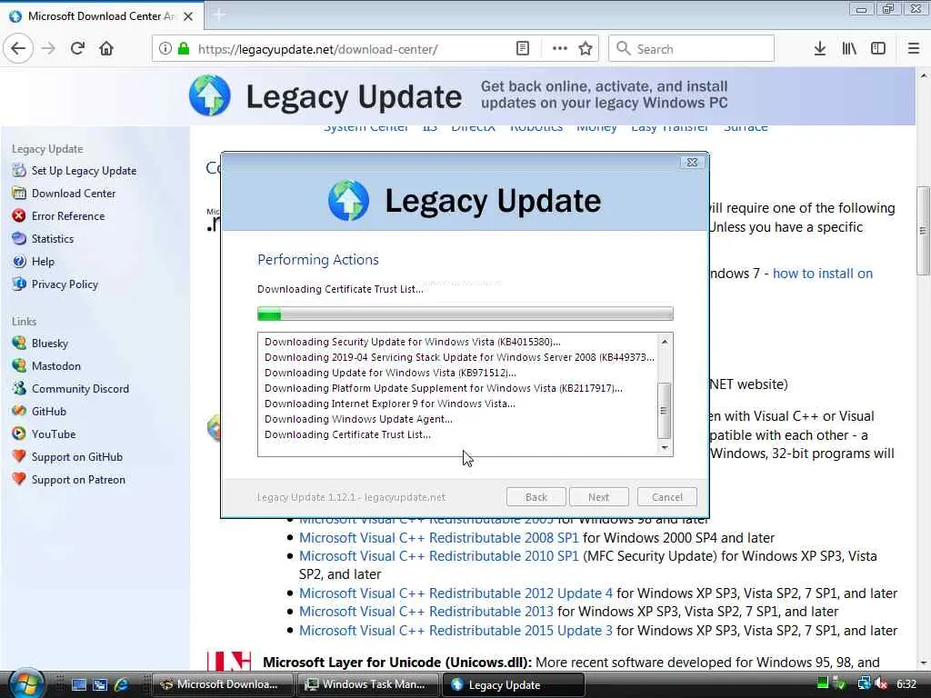Image resolution: width=931 pixels, height=698 pixels.
Task: Launch Internet Explorer from quick launch
Action: tap(121, 684)
